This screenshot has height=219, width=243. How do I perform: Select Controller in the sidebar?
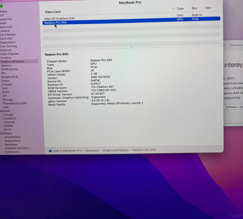(x=6, y=38)
